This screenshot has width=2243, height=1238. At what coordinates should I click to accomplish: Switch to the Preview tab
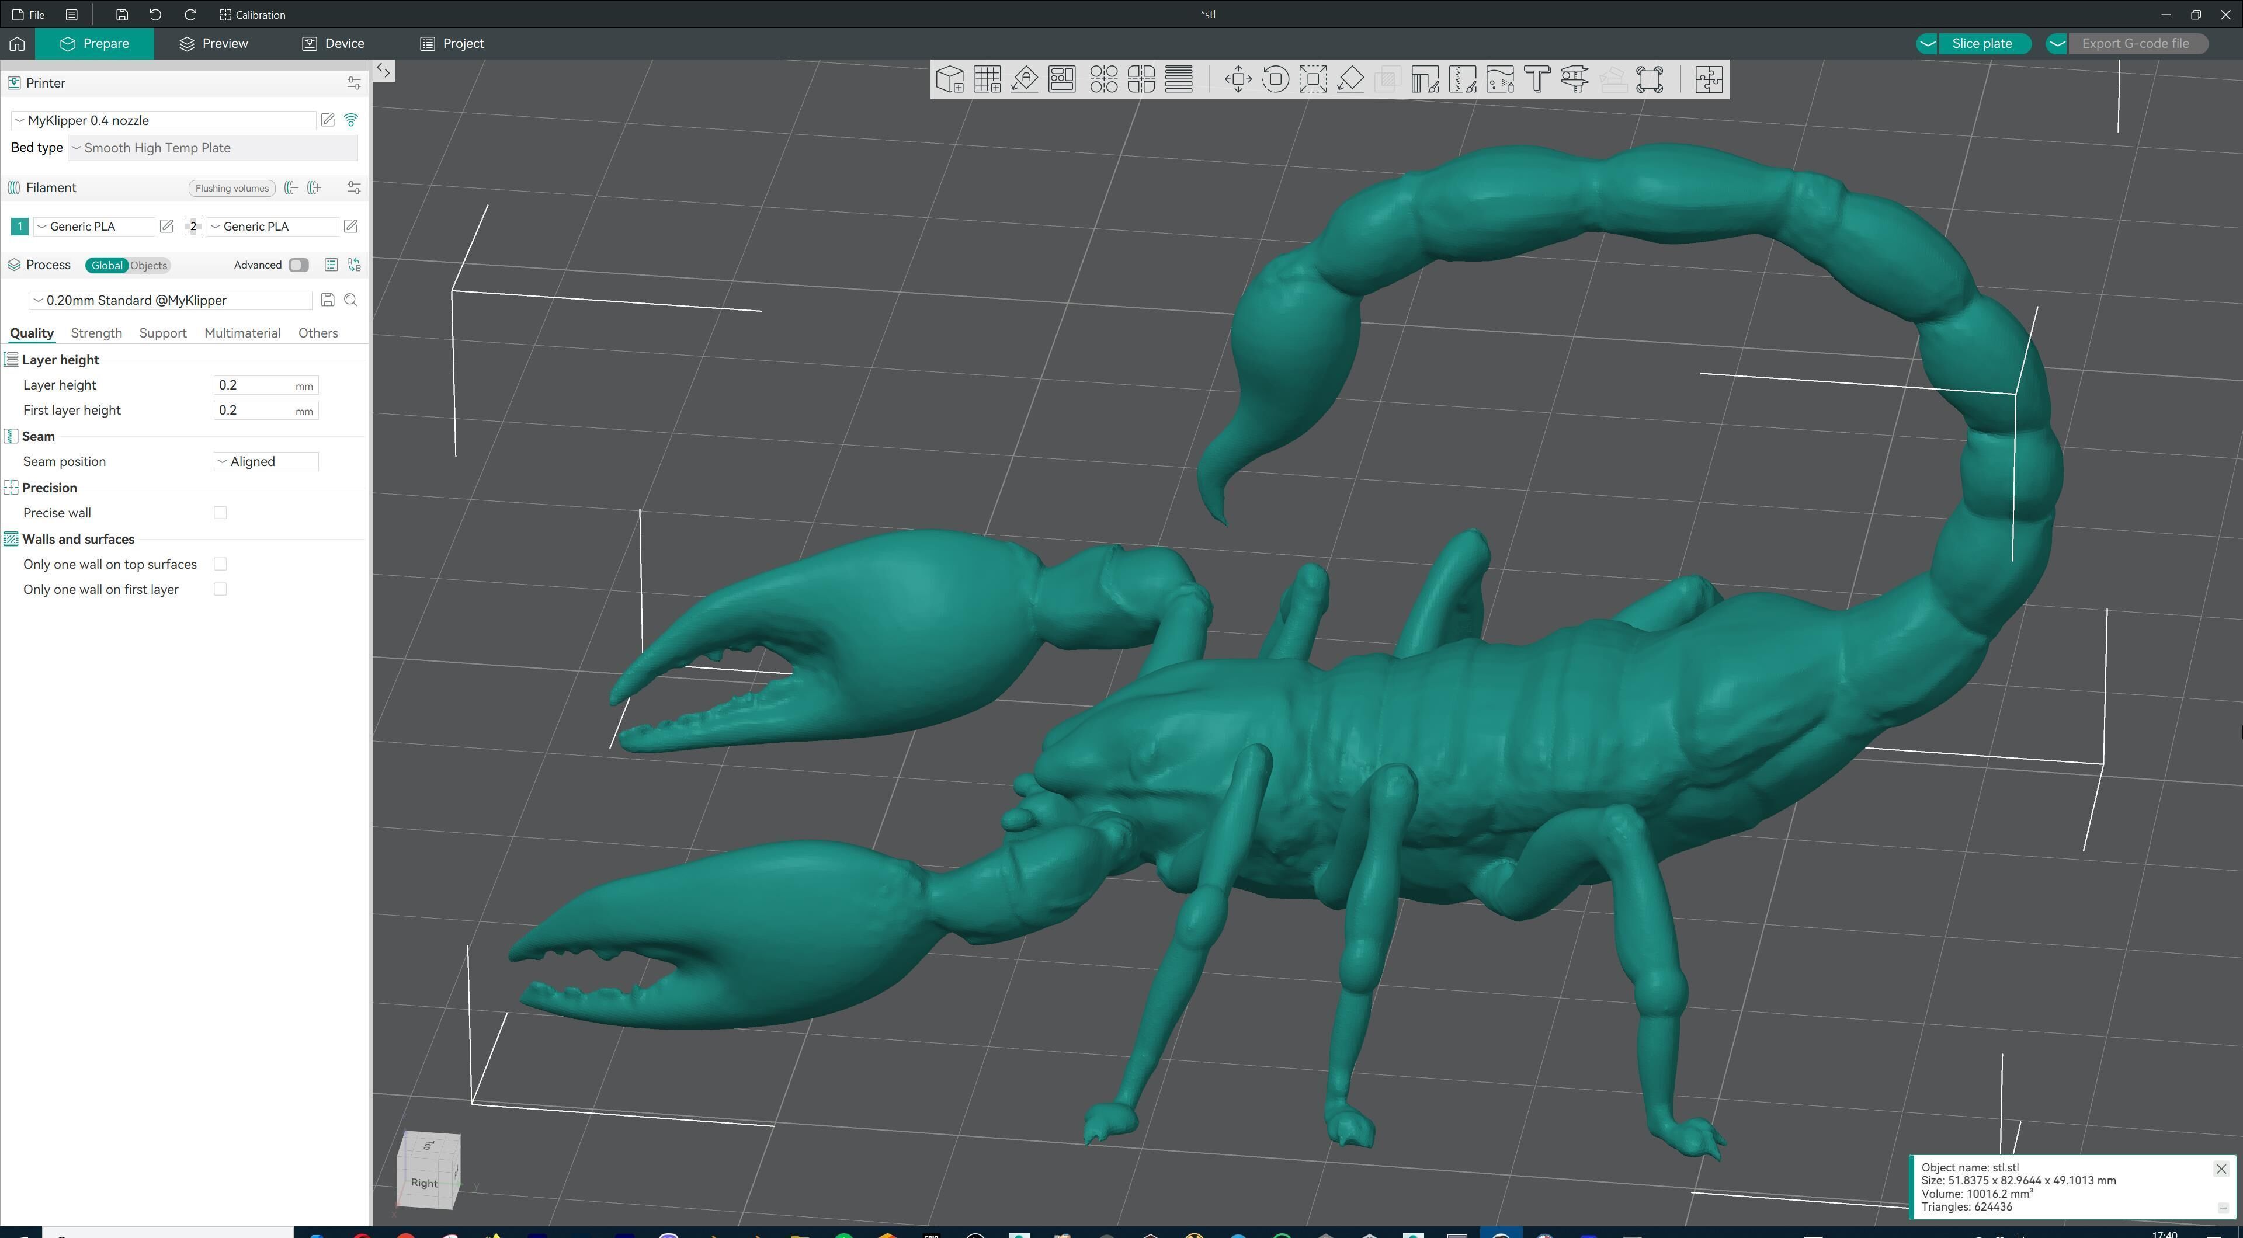(x=213, y=44)
